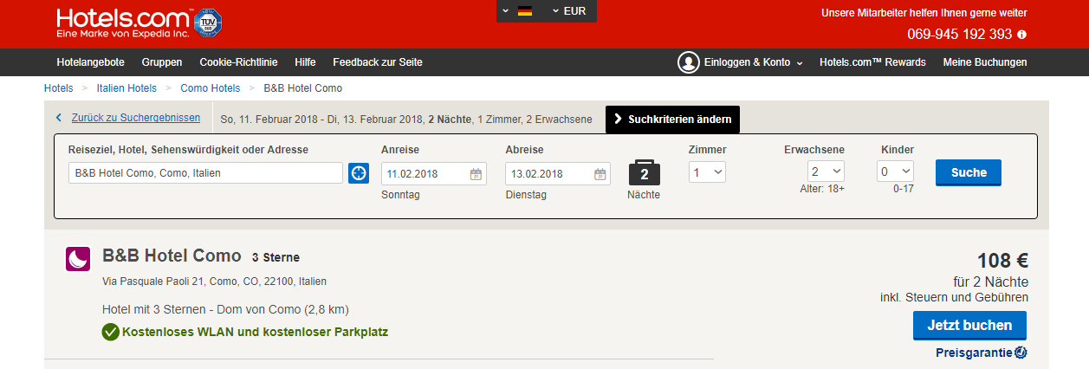Open the Kinder dropdown

point(895,172)
